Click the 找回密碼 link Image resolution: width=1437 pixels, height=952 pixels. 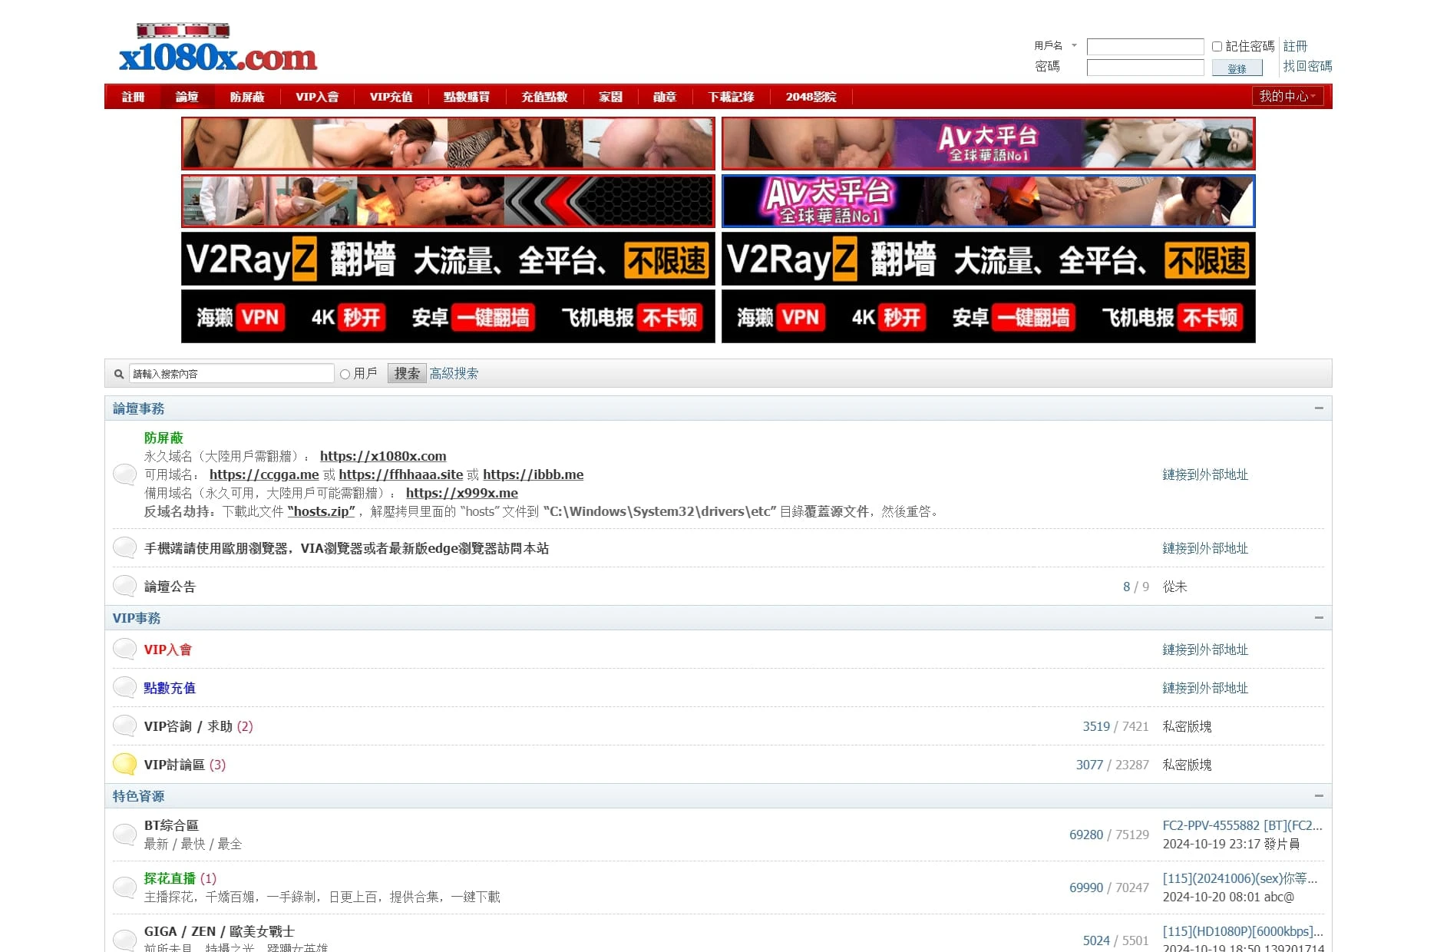1307,66
